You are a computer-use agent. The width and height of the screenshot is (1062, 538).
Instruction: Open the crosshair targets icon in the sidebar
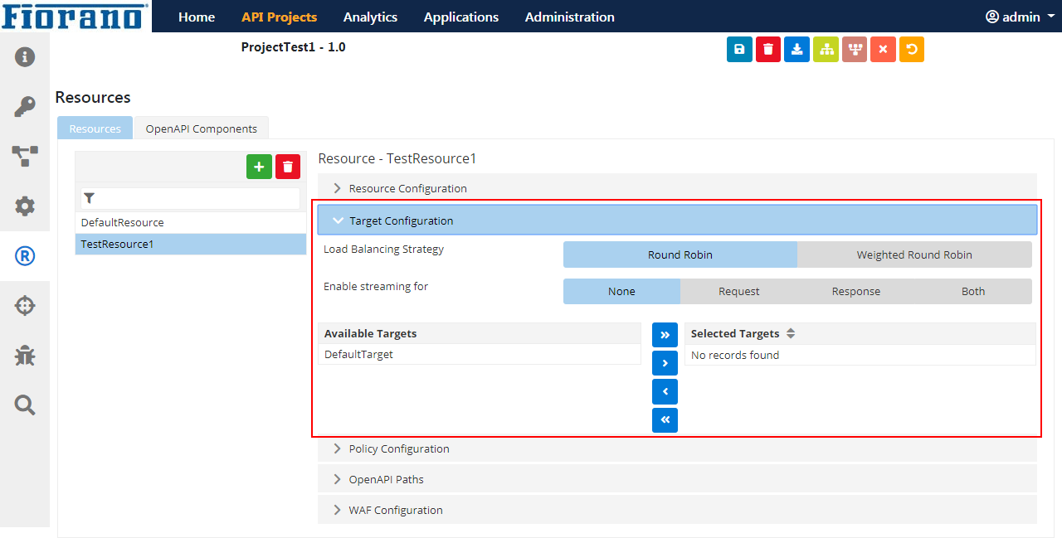coord(25,306)
